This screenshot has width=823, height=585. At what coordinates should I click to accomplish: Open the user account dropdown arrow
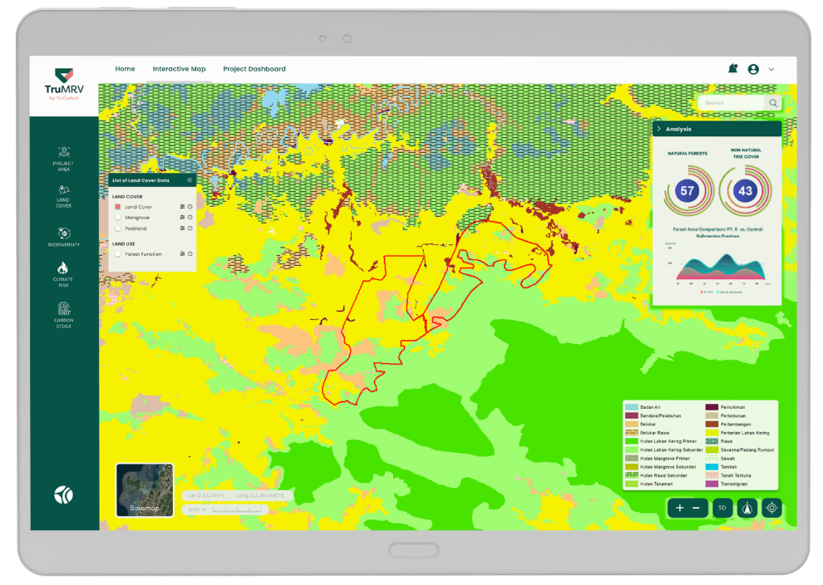771,70
